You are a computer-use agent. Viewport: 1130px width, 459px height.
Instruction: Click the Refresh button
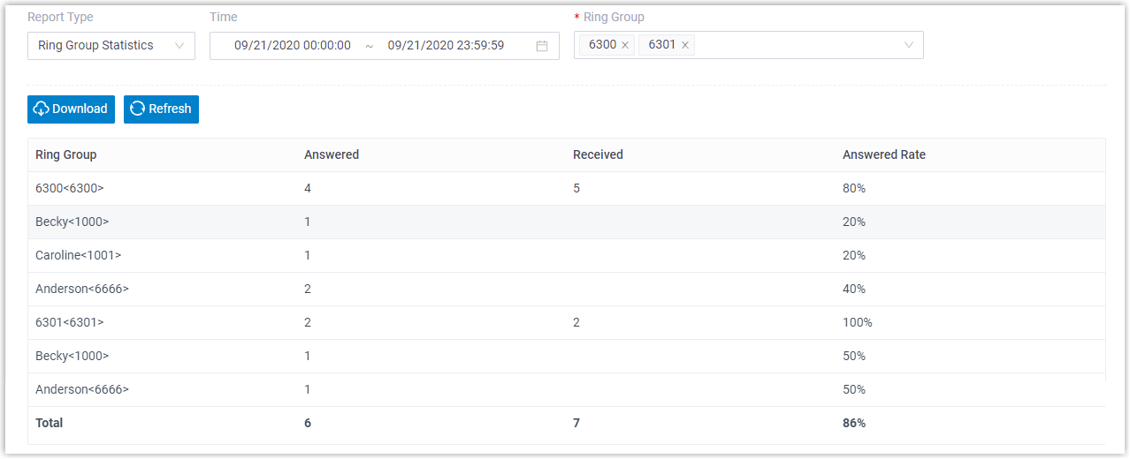(x=161, y=109)
